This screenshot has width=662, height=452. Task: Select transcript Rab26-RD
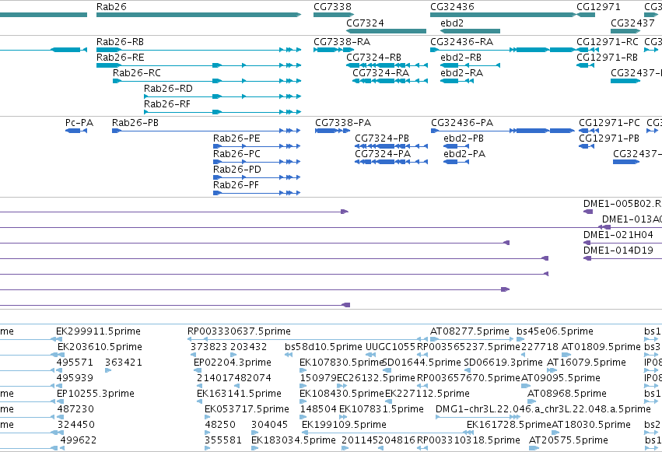(222, 96)
